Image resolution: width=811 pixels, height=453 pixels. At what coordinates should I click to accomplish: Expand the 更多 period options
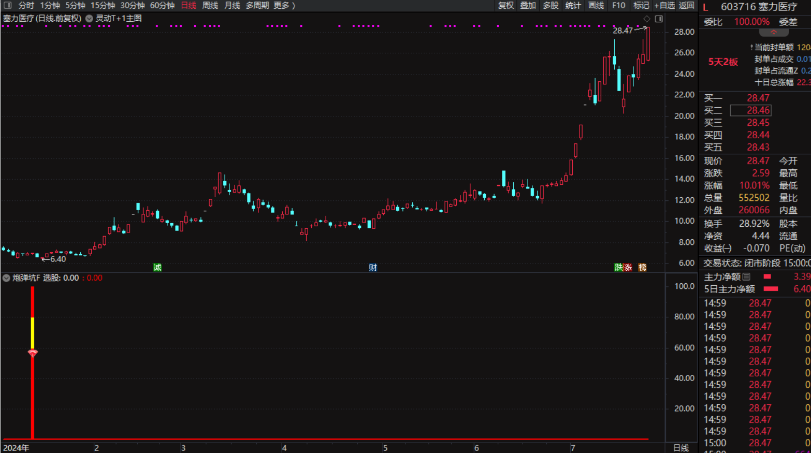[x=284, y=5]
